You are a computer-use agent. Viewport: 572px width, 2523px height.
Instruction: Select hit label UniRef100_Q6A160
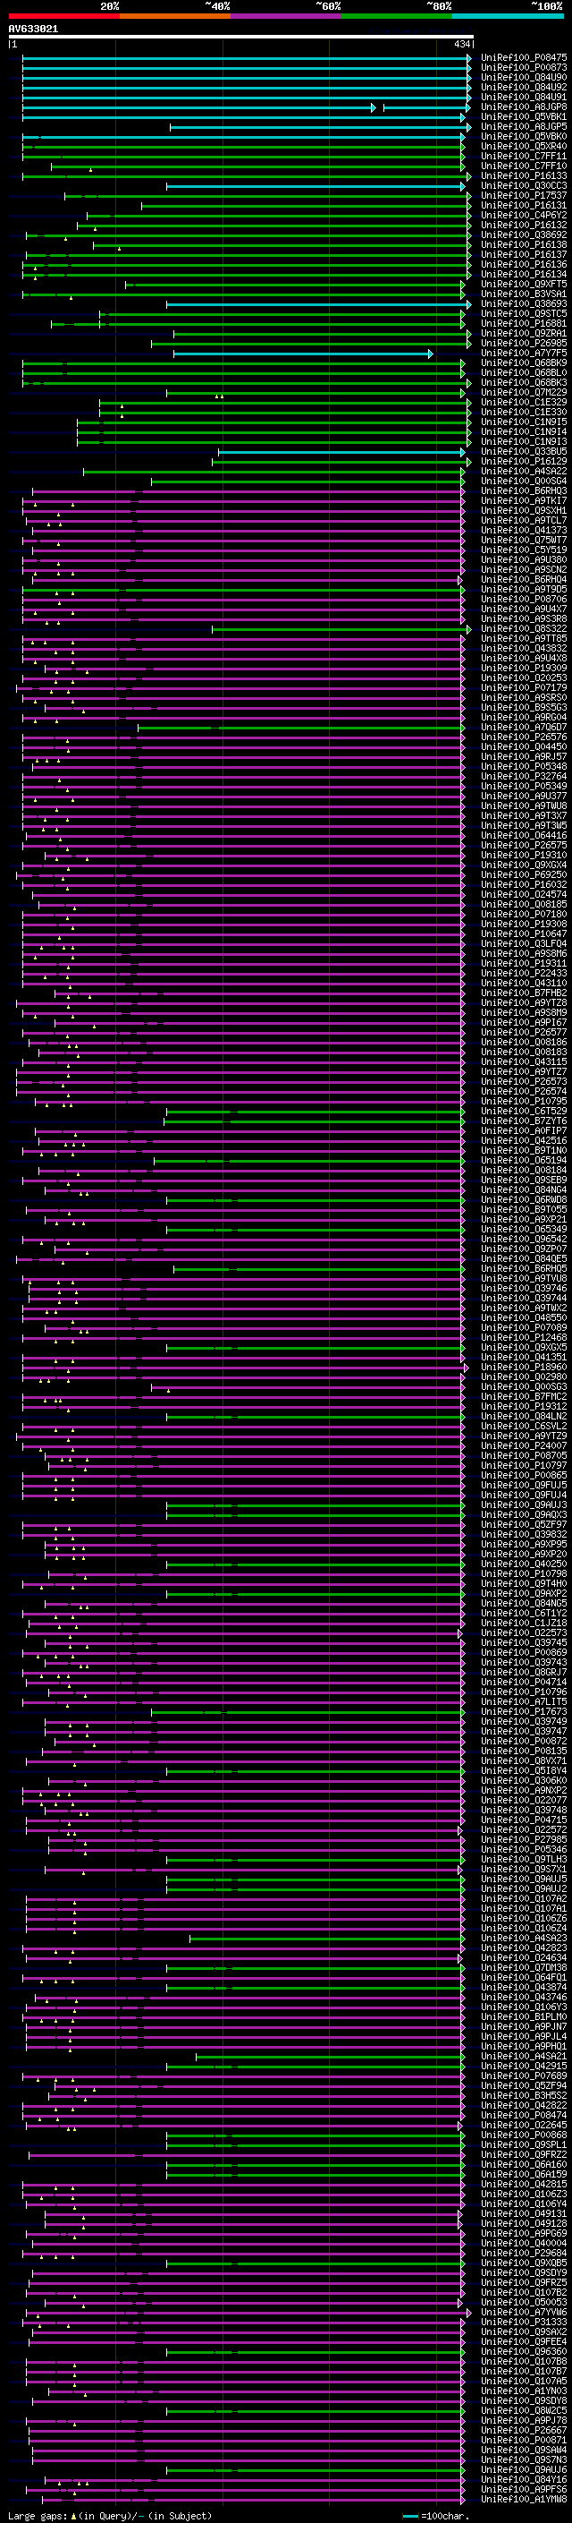[x=523, y=2164]
